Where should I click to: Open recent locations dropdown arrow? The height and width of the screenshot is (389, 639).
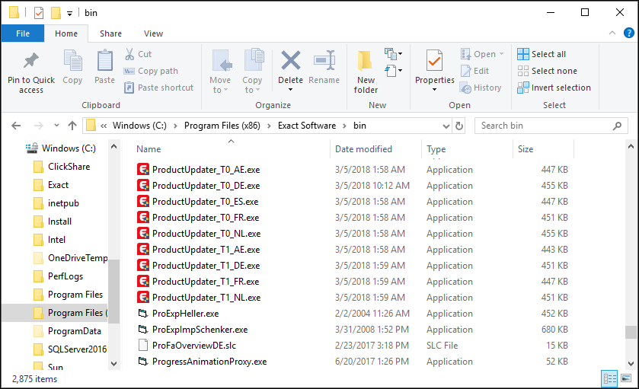tap(56, 126)
